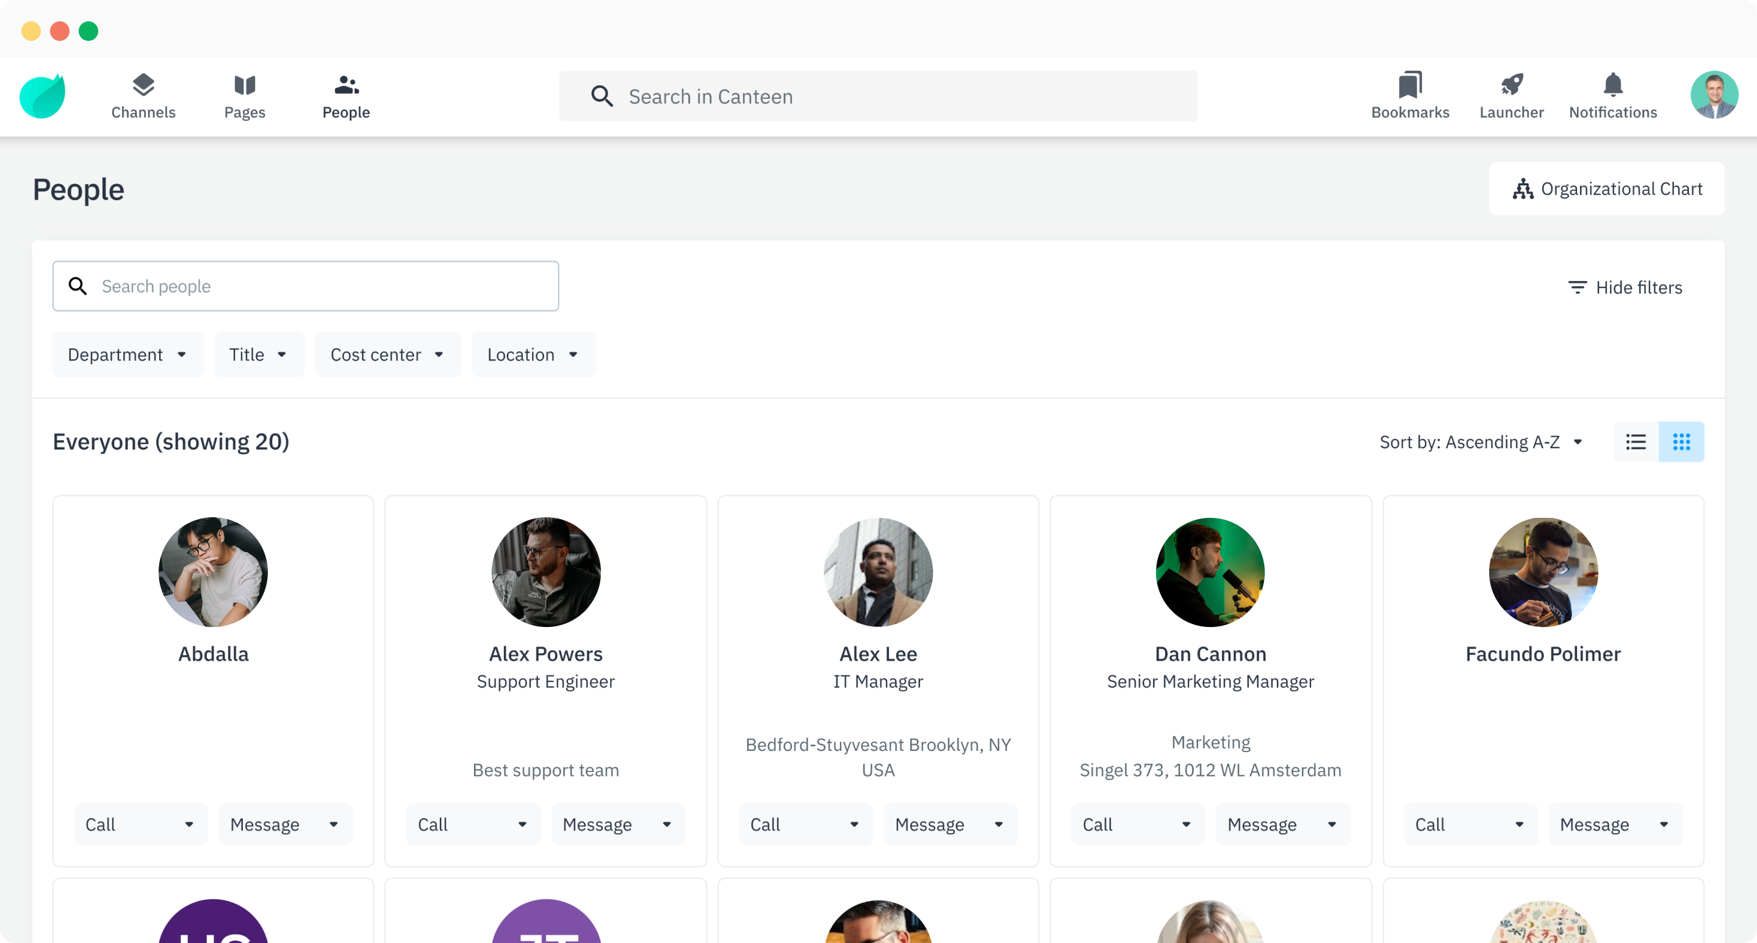This screenshot has width=1757, height=943.
Task: Open the Channels section
Action: tap(143, 96)
